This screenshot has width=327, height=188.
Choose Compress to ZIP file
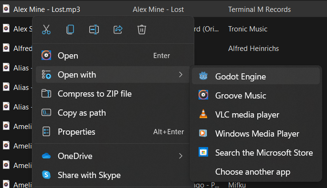pyautogui.click(x=113, y=94)
